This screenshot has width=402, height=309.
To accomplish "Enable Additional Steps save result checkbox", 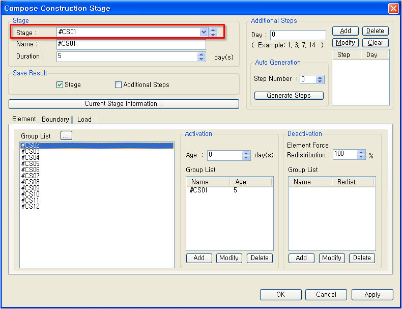I will (x=118, y=85).
